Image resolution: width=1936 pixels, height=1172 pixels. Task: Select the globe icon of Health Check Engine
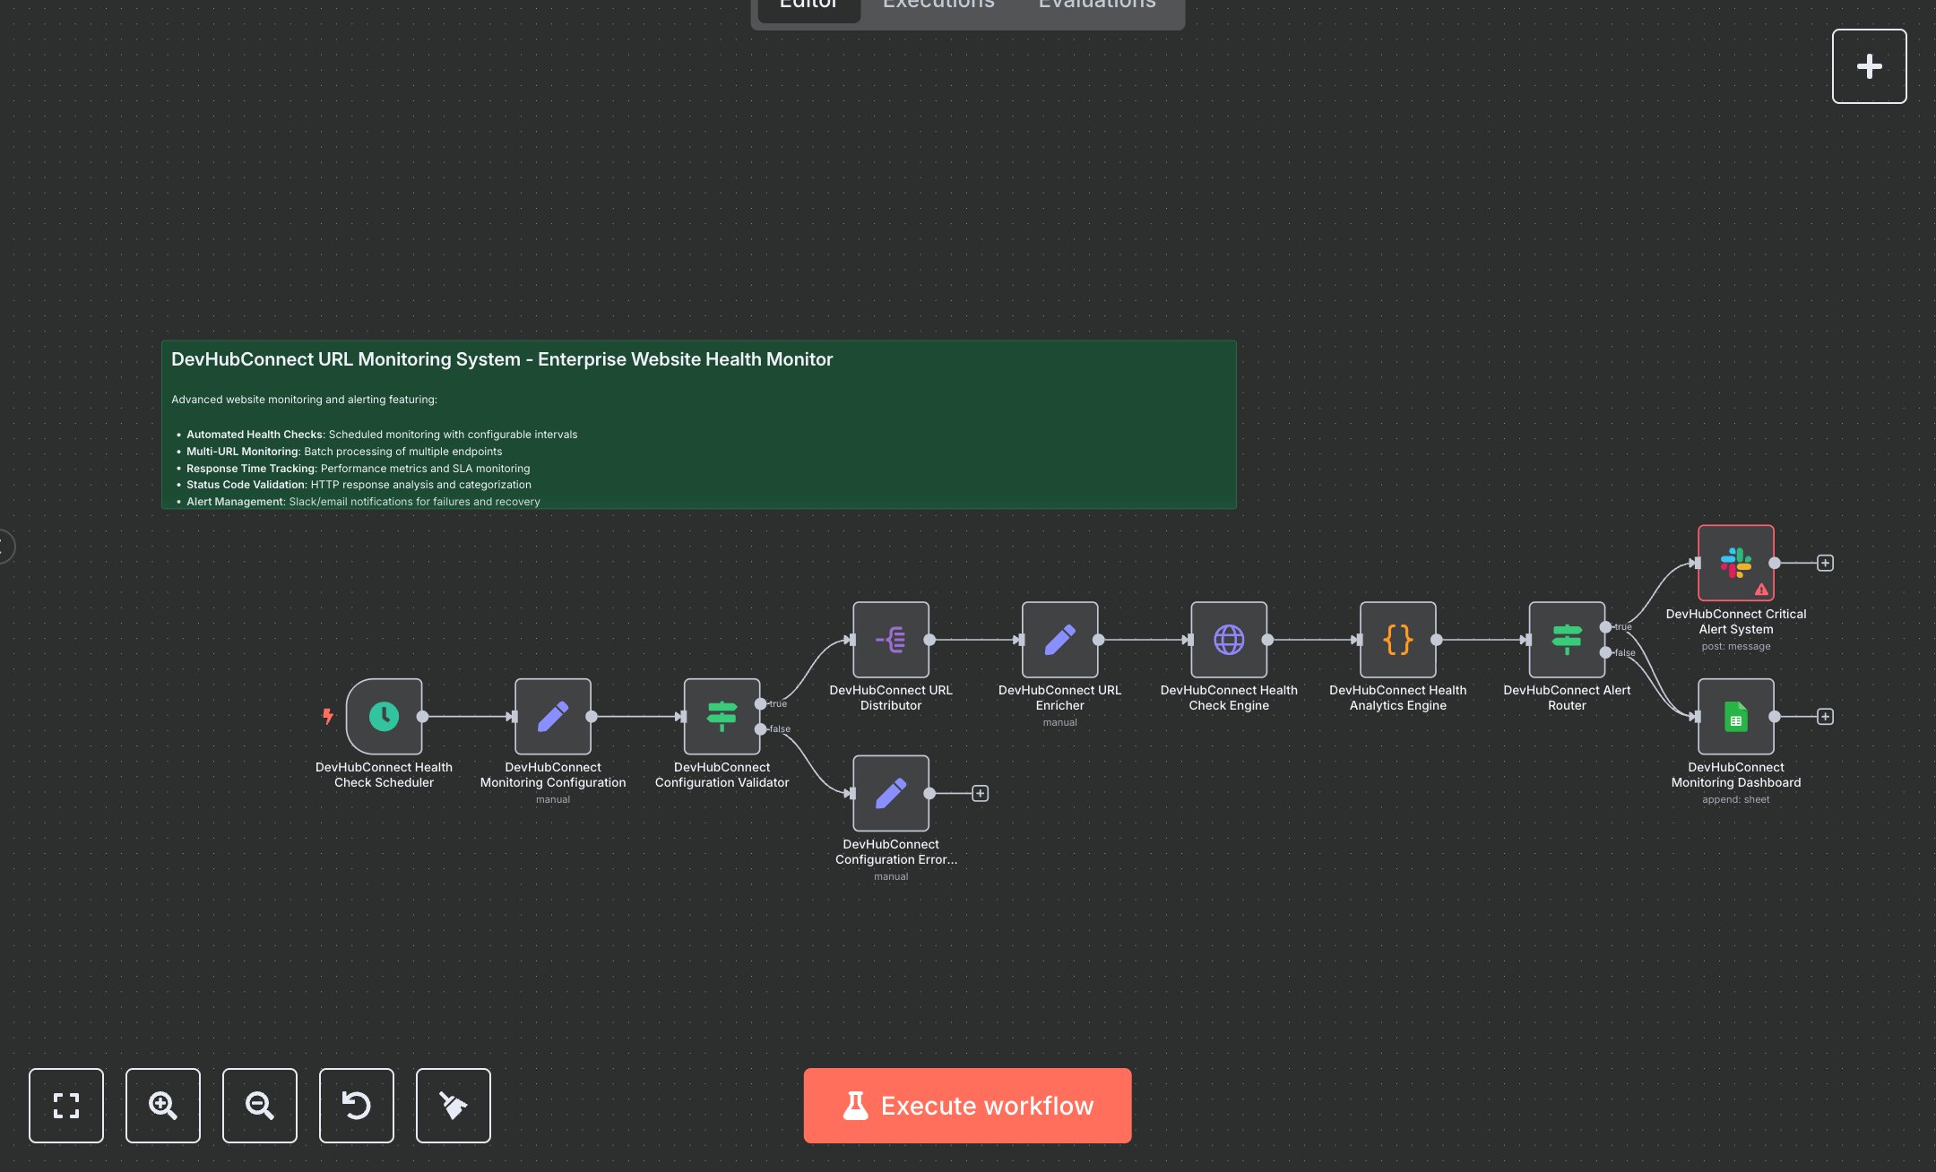tap(1229, 640)
